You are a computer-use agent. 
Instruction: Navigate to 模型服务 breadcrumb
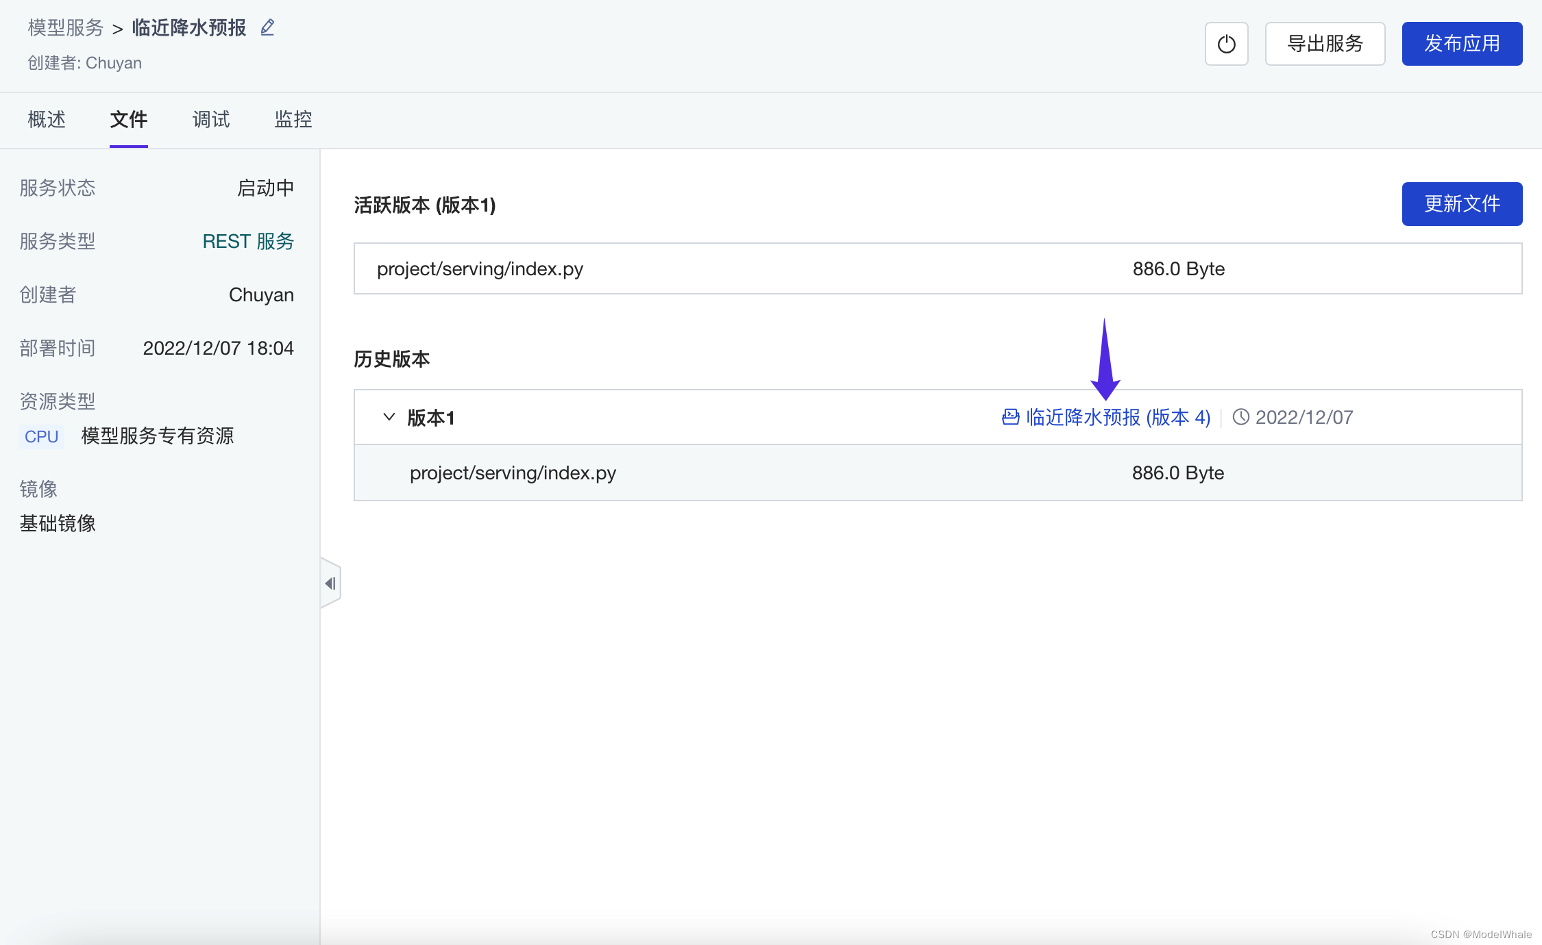point(65,27)
